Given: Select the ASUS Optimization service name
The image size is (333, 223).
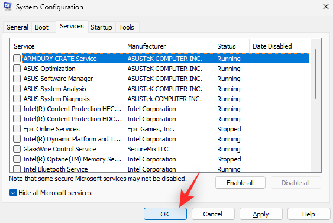Looking at the screenshot, I should pyautogui.click(x=49, y=69).
